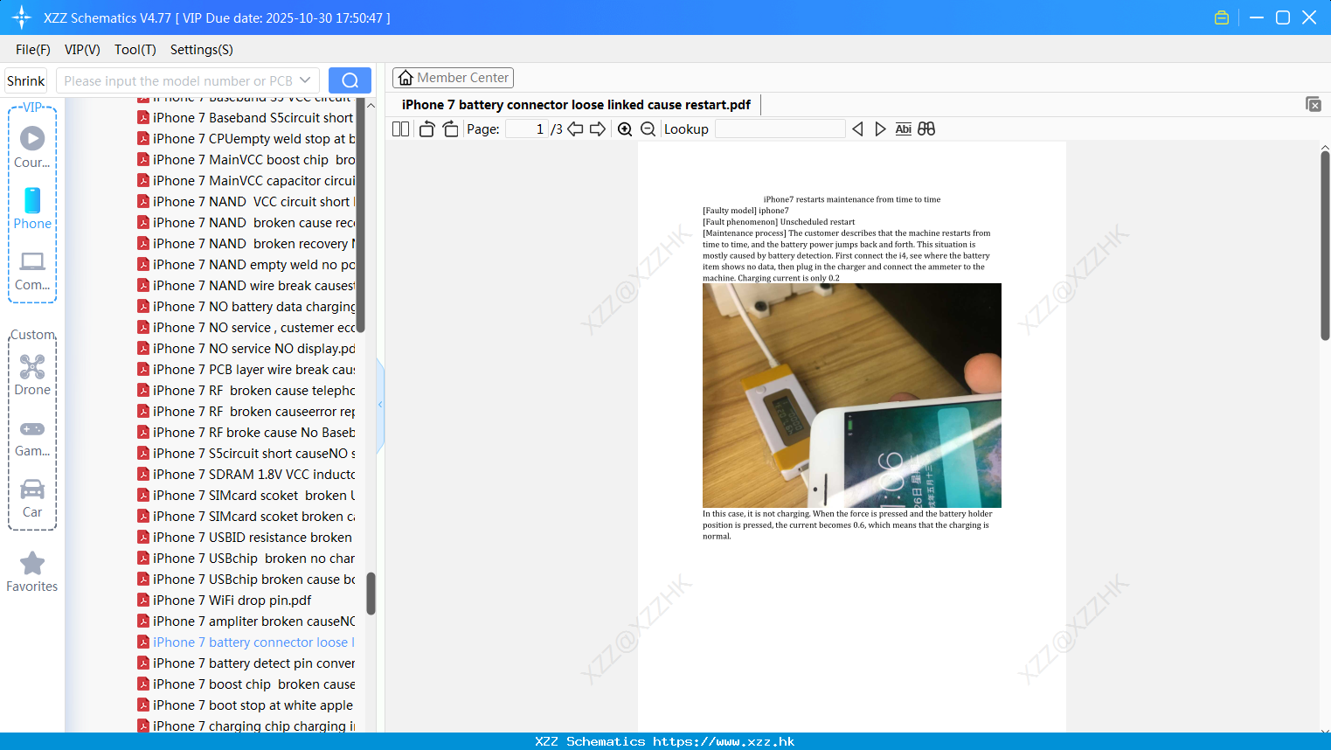Open iPhone 7 boost chip broken cause file

pyautogui.click(x=246, y=684)
